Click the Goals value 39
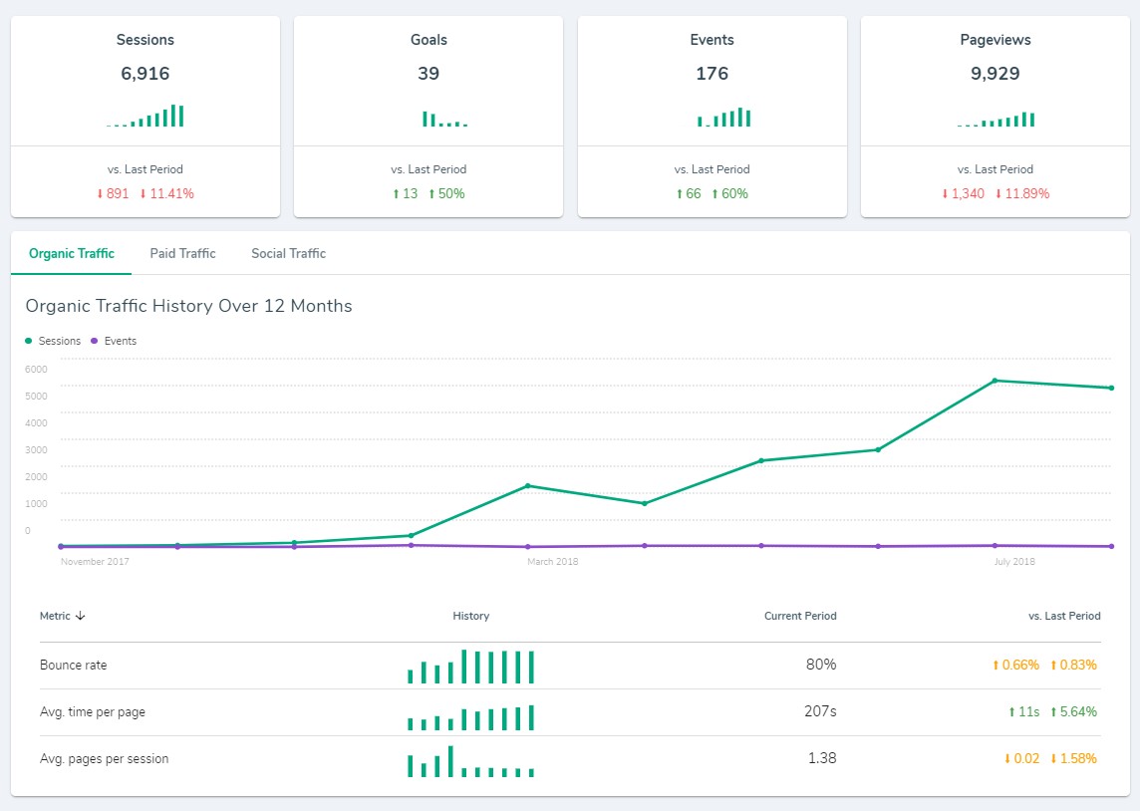1140x811 pixels. pos(428,74)
